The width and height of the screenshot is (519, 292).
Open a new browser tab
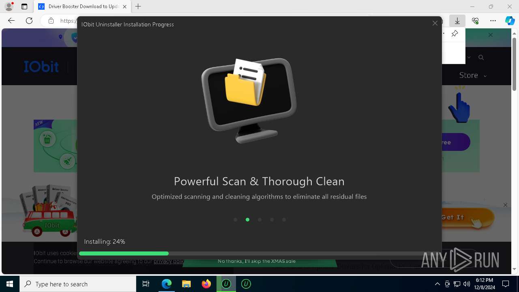pos(138,6)
